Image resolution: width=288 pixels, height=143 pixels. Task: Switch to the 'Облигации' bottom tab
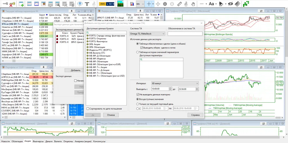[x=17, y=141]
